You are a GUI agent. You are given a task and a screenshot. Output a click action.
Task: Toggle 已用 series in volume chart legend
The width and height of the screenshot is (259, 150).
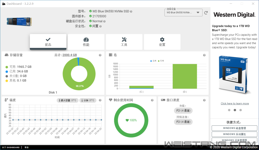coord(153,61)
